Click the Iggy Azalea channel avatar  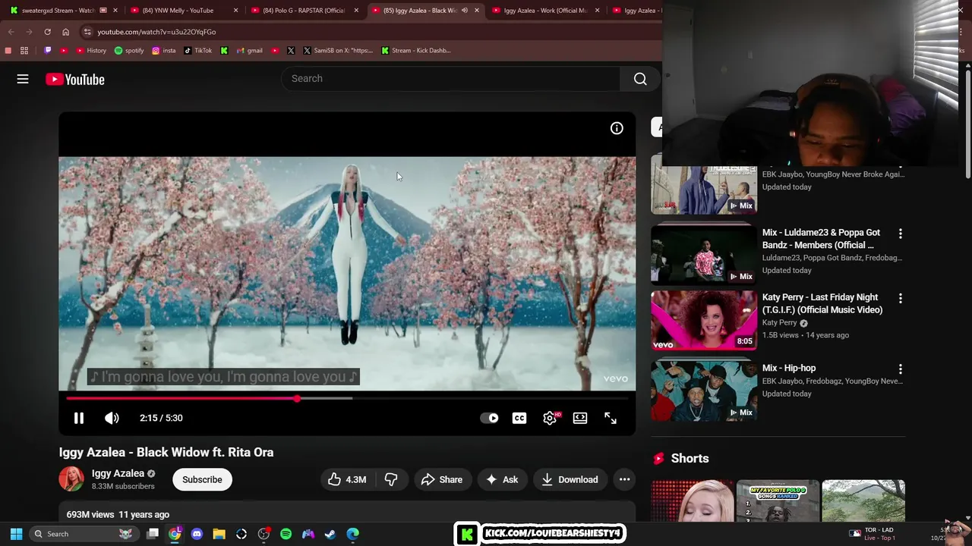[x=71, y=479]
